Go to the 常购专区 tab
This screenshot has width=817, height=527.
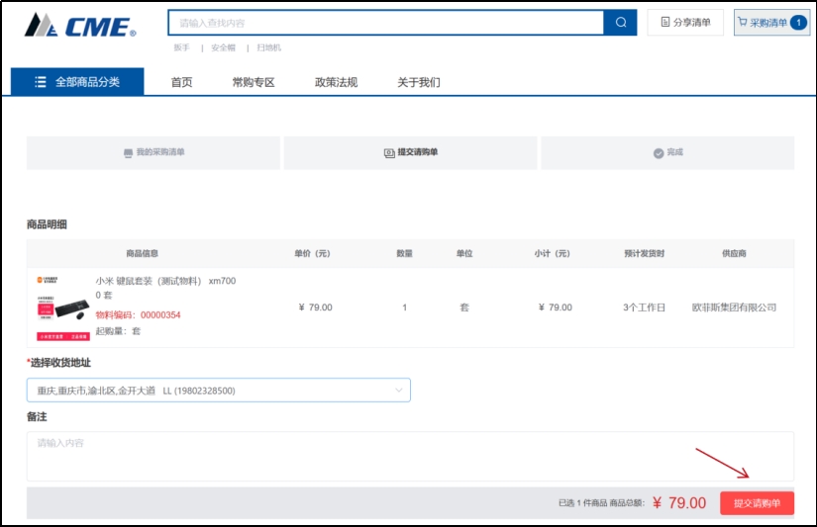click(253, 82)
